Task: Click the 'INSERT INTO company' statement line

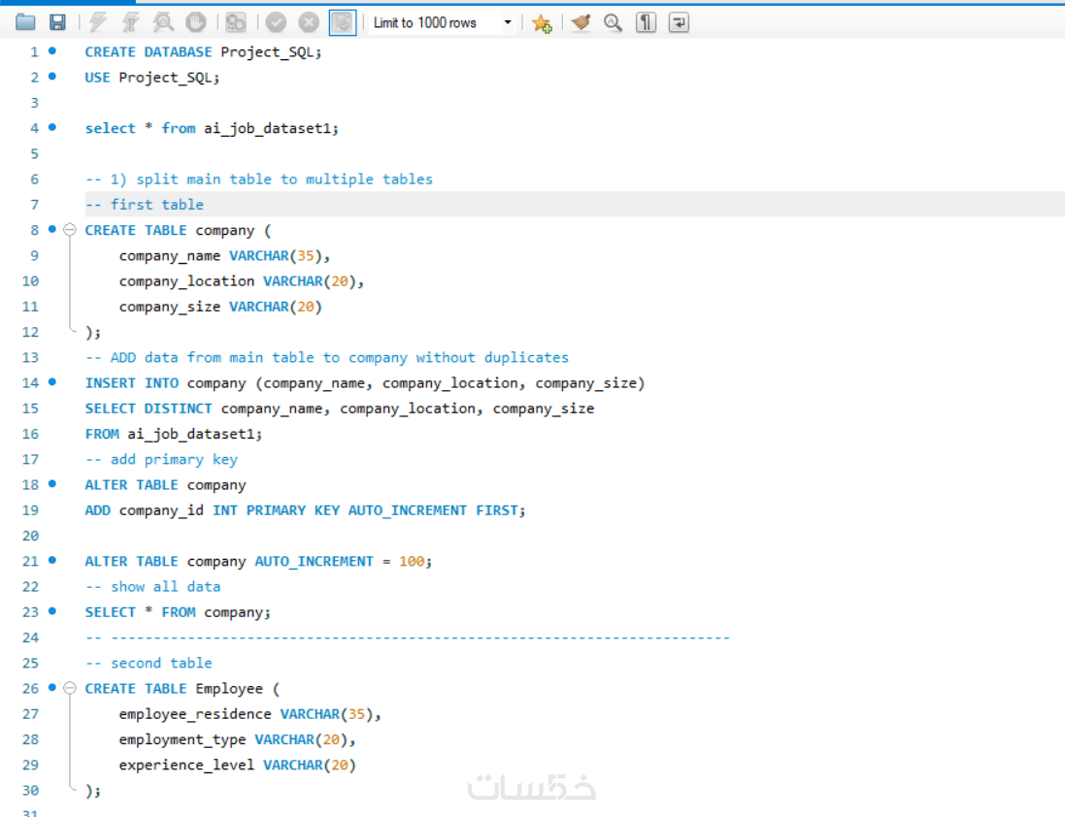Action: [x=365, y=383]
